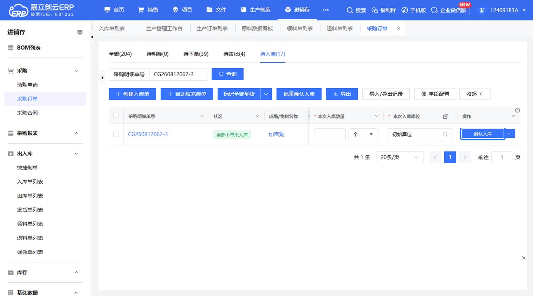
Task: Open 采购明细单号 column filter chevron
Action: pos(202,117)
